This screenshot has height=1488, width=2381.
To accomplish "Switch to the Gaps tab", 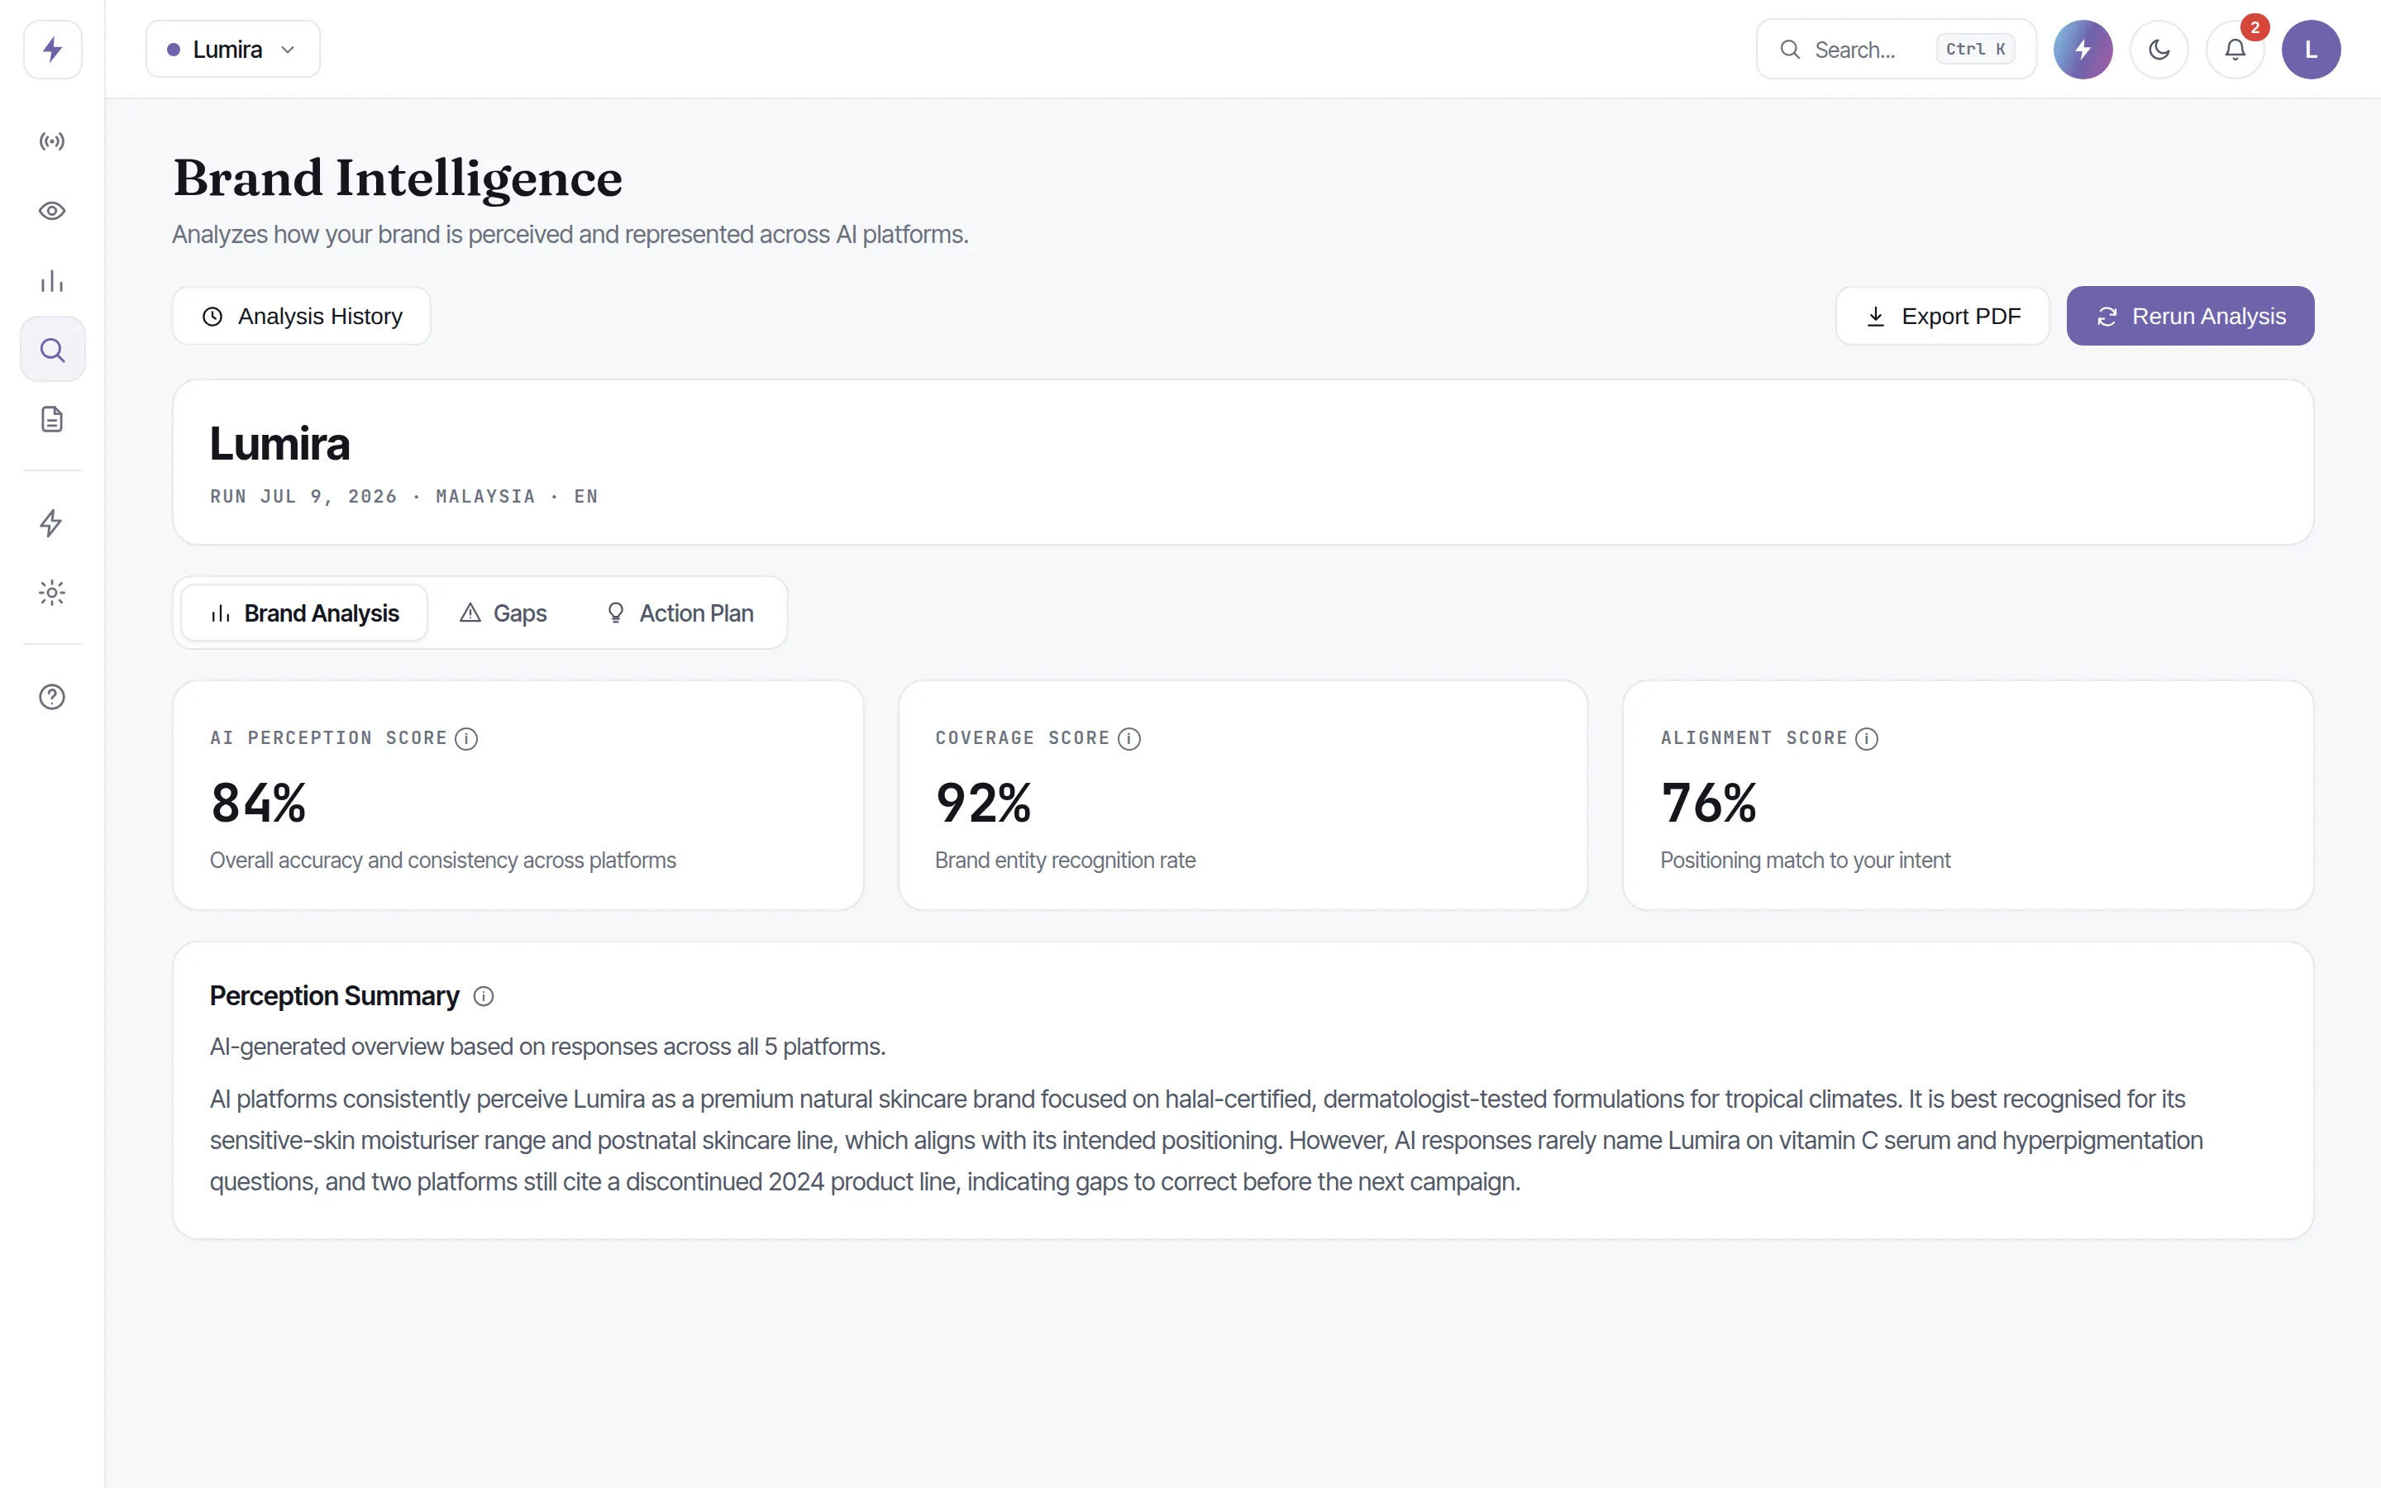I will click(x=503, y=613).
